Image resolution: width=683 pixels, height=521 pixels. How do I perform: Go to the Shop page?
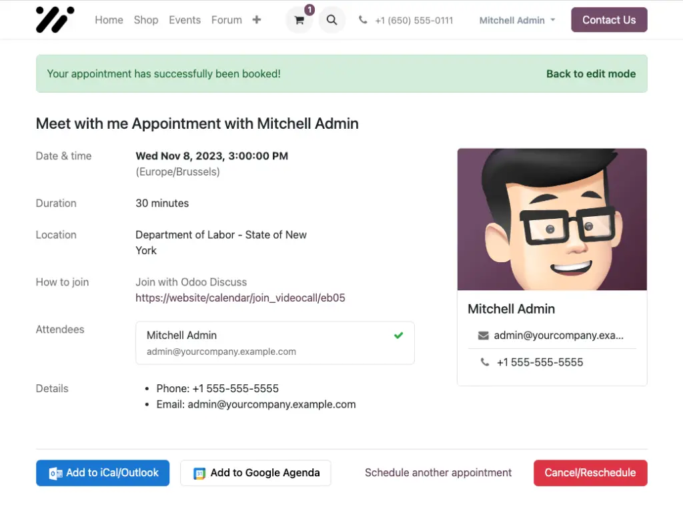click(x=146, y=20)
